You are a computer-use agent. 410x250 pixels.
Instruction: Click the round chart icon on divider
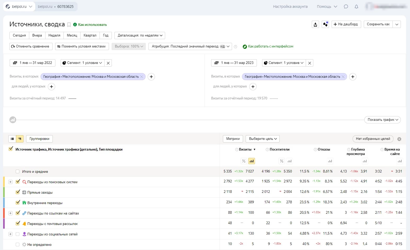[13, 120]
